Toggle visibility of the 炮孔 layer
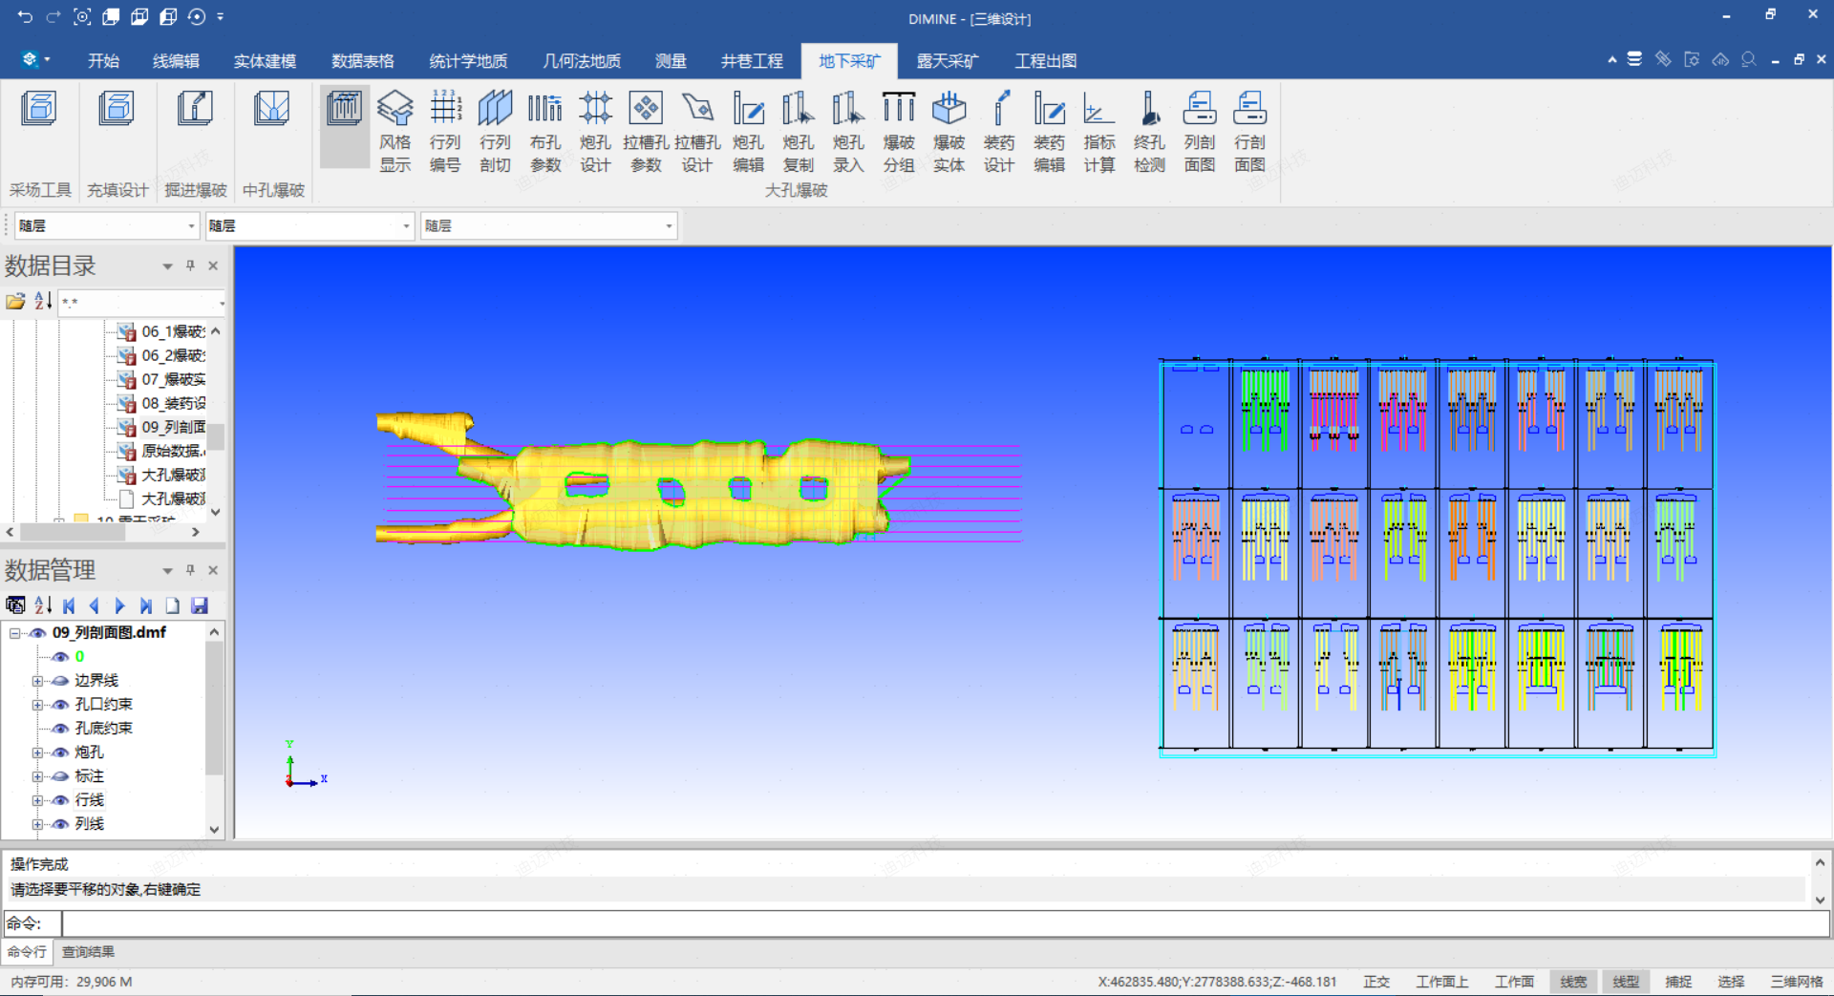 60,752
